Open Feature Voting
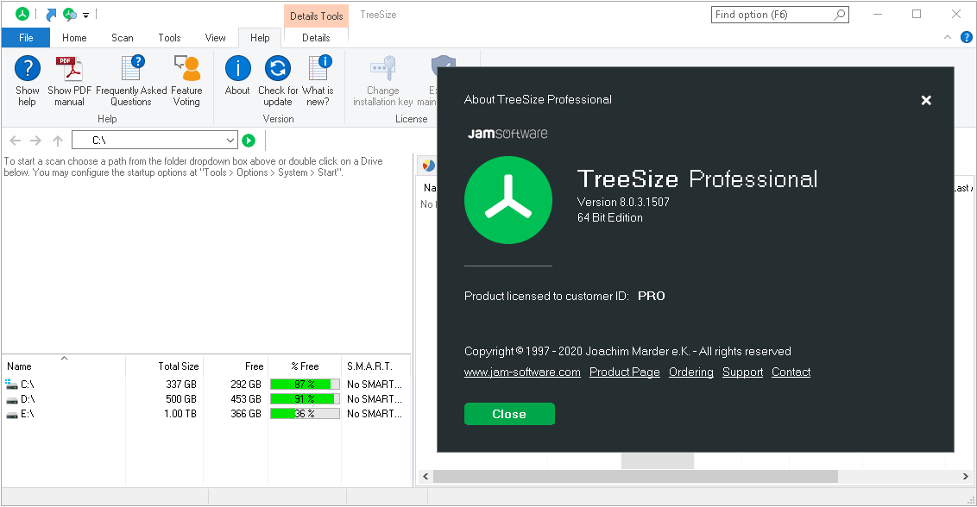Screen dimensions: 977x507 tap(186, 81)
